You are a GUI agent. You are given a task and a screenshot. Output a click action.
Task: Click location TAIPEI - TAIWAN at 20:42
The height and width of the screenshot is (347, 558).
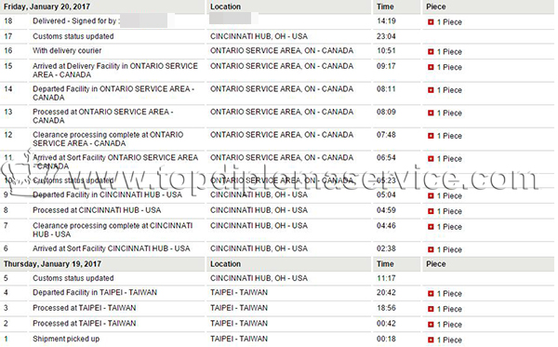tap(239, 292)
